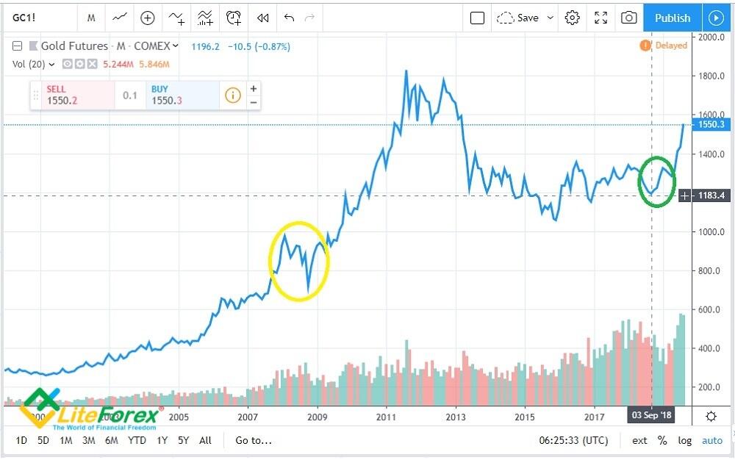The height and width of the screenshot is (460, 735).
Task: Open chart settings via the gear icon
Action: (573, 18)
